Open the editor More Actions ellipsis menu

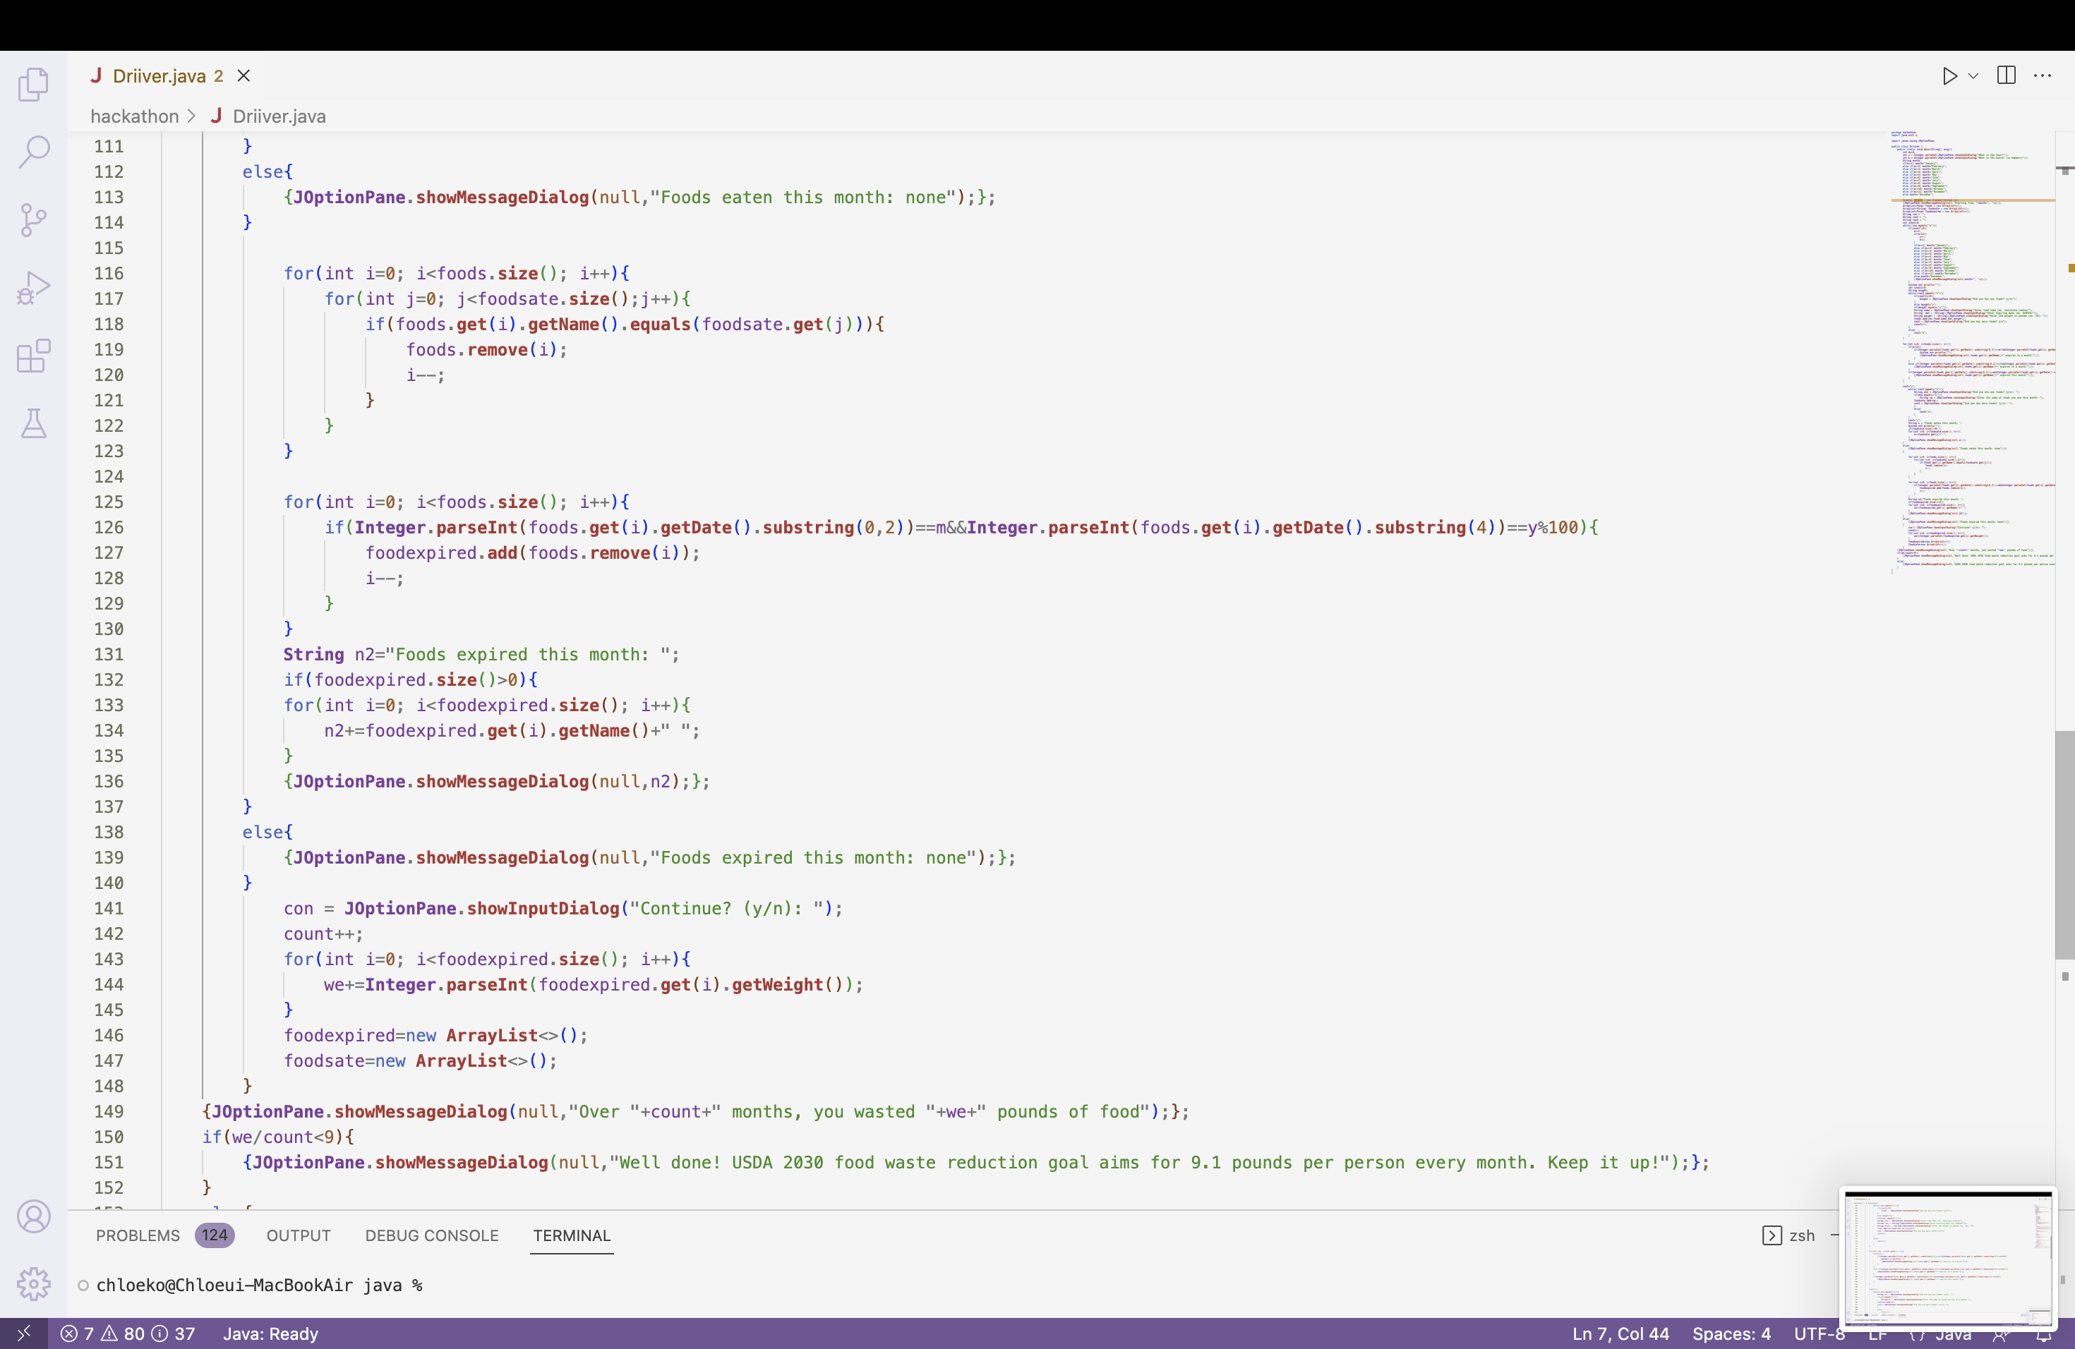2042,75
